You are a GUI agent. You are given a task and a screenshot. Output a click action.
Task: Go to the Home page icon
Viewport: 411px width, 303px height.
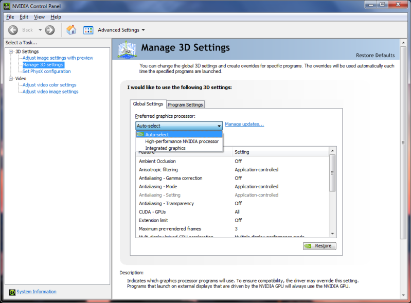point(72,30)
